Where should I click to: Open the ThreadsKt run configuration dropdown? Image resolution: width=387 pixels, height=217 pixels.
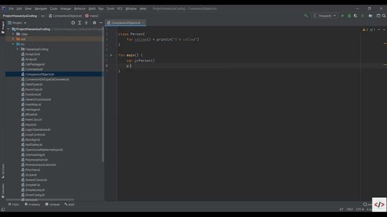325,16
